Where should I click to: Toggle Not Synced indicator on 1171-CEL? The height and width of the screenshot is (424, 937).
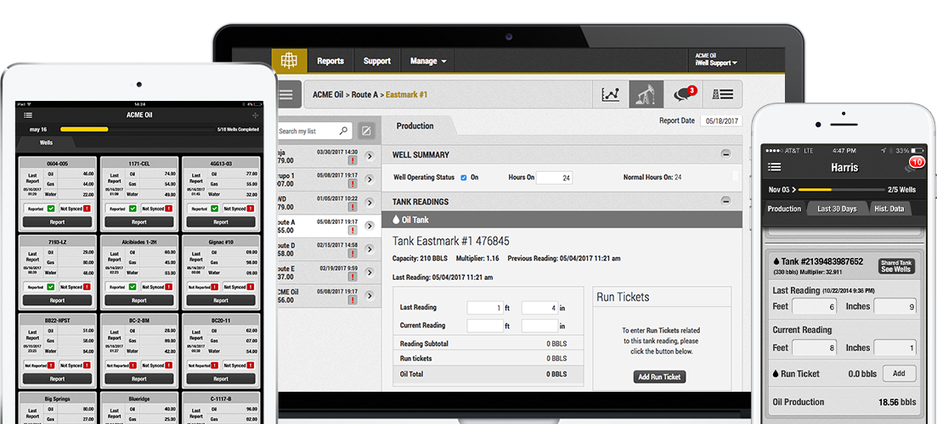(168, 208)
